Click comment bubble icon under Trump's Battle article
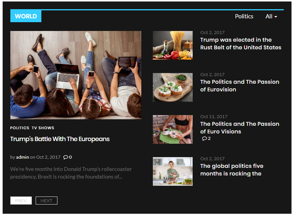This screenshot has height=216, width=293. 66,157
